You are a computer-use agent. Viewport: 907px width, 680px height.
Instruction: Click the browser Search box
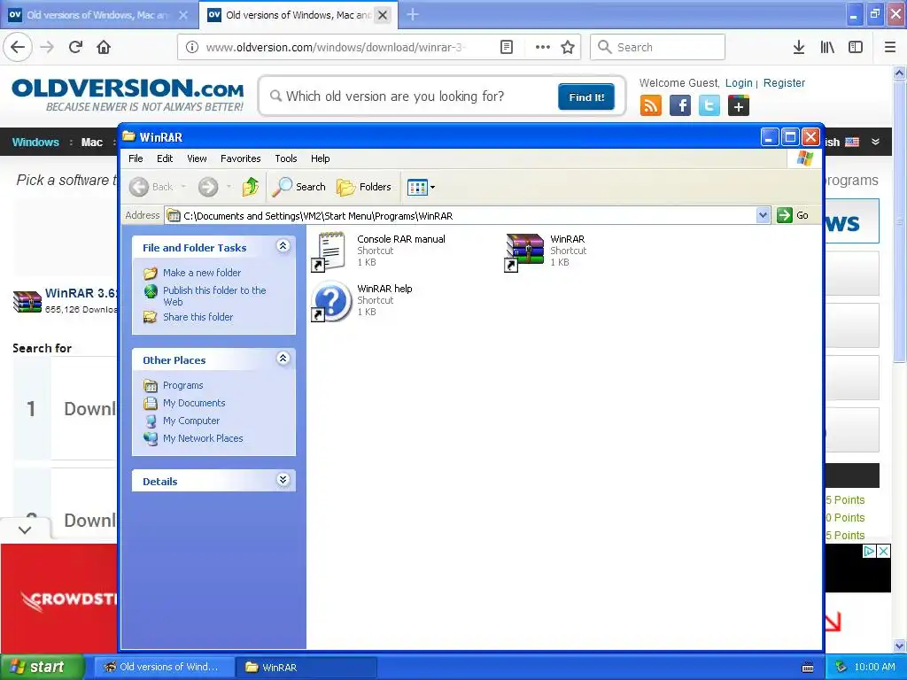click(658, 47)
